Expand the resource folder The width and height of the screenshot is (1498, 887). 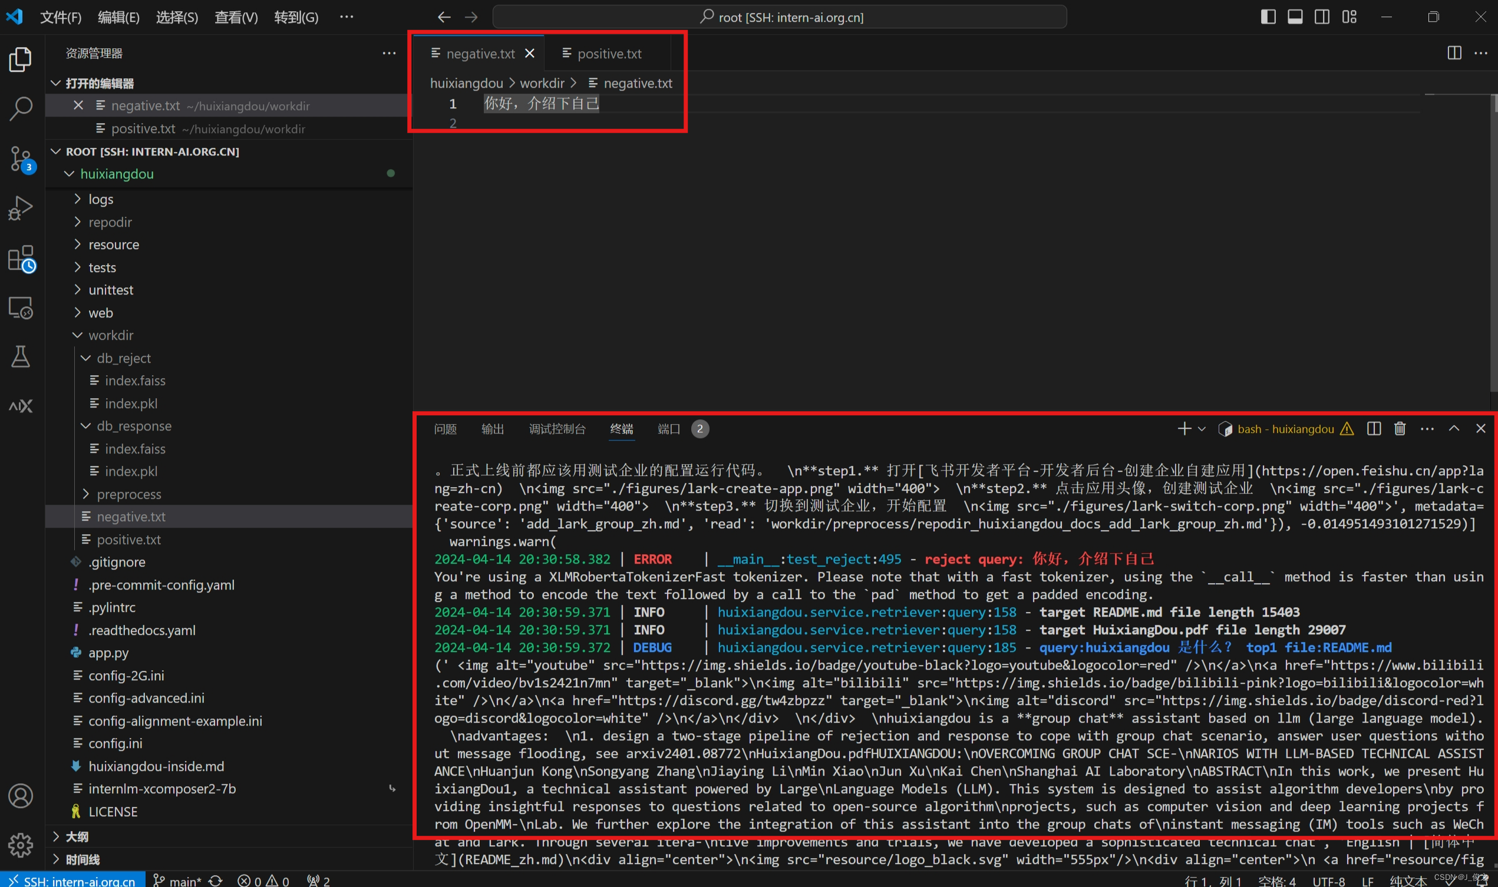pos(229,244)
